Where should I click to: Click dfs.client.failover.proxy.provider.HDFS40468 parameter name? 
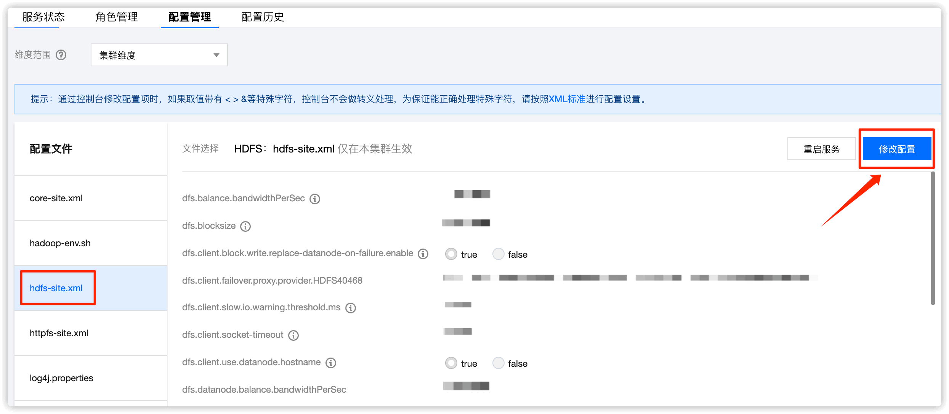coord(272,281)
